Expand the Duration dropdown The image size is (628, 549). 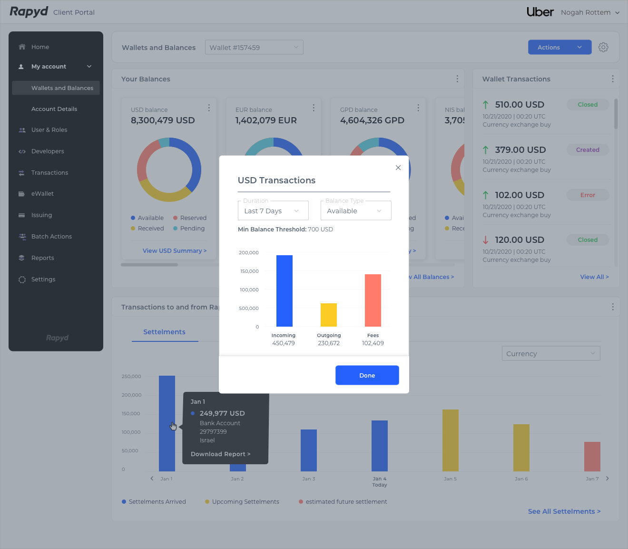tap(273, 211)
